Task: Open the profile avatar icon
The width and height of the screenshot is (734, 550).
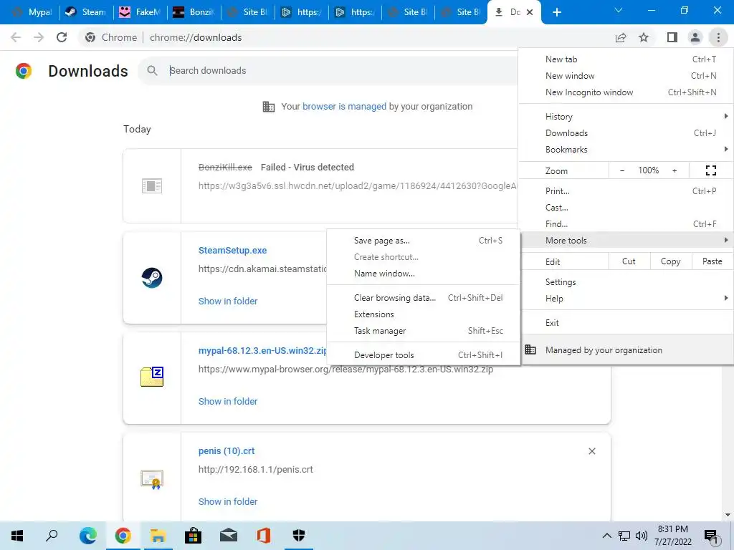Action: click(x=695, y=37)
